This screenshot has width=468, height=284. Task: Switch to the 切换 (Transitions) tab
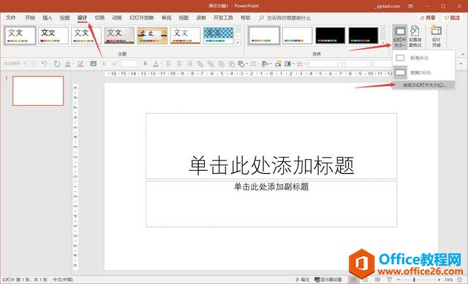click(99, 18)
